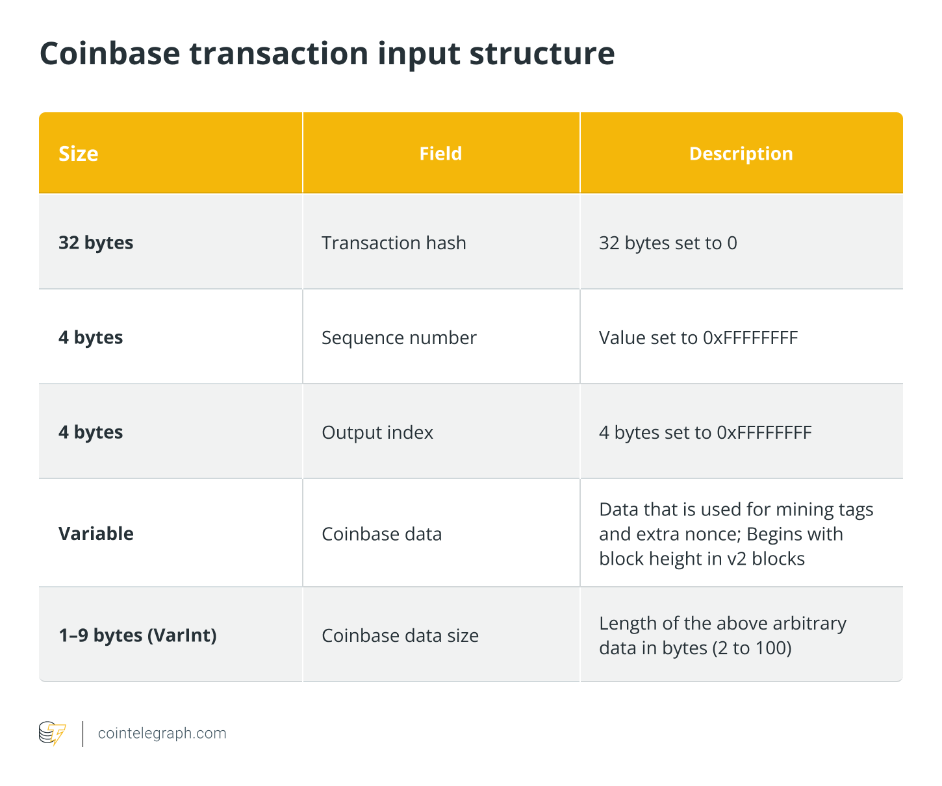Image resolution: width=942 pixels, height=786 pixels.
Task: Click the 'Length of the above arbitrary' text
Action: point(722,623)
